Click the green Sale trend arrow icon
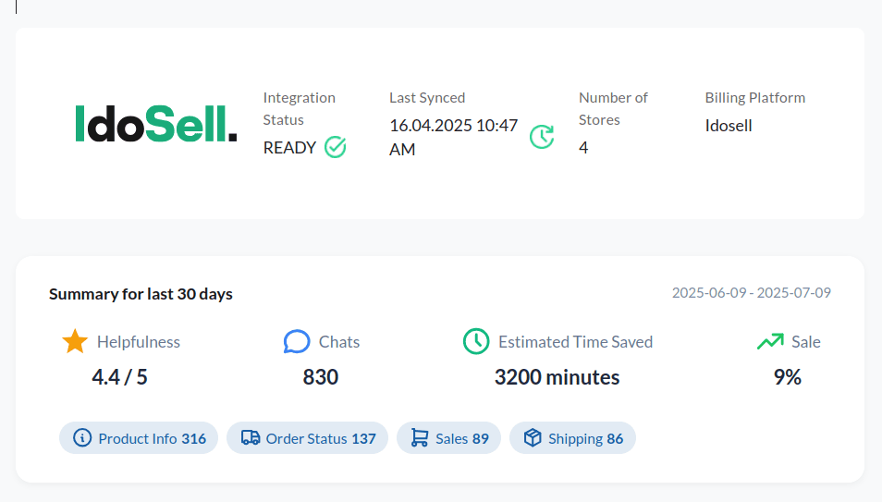The image size is (882, 502). click(x=769, y=342)
